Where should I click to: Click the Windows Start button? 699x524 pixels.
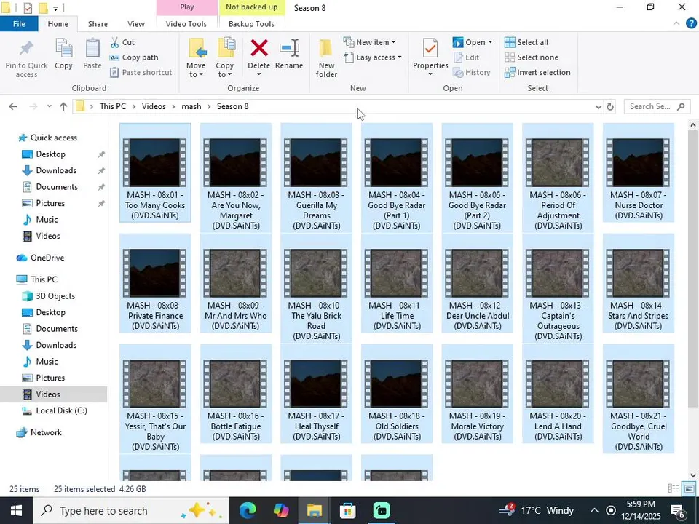(x=16, y=511)
